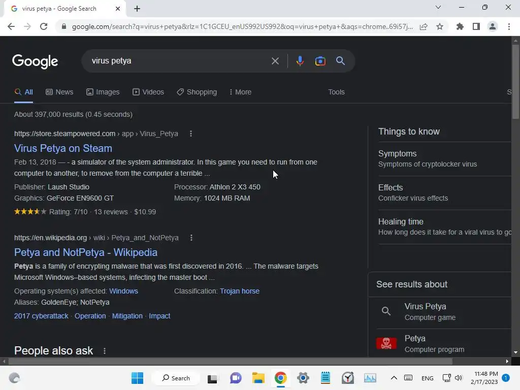The image size is (520, 390).
Task: Open options for the Wikipedia result
Action: 191,238
